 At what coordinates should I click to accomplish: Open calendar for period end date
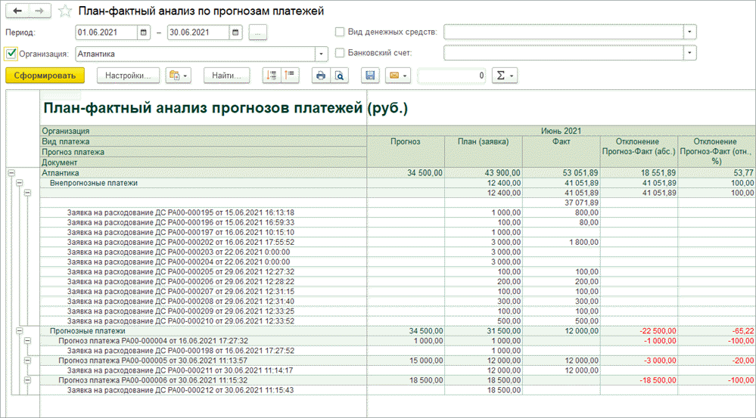[x=235, y=33]
